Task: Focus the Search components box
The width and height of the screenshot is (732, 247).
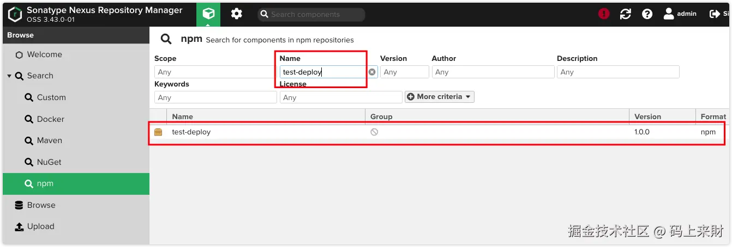Action: coord(311,15)
